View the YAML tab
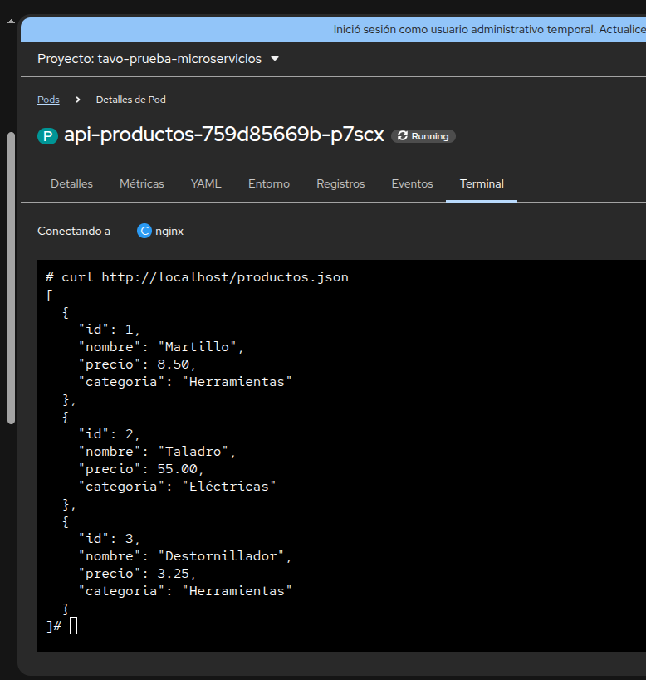This screenshot has height=680, width=646. 206,183
